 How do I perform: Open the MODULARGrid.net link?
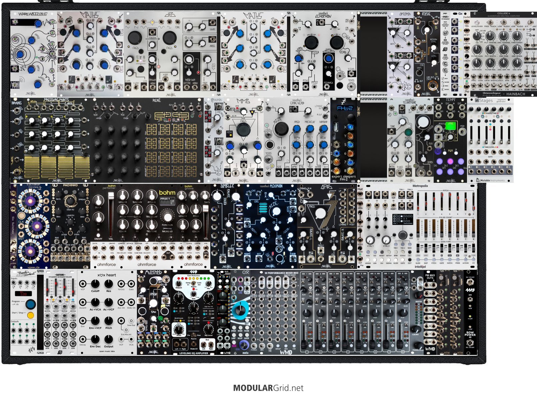pyautogui.click(x=268, y=388)
